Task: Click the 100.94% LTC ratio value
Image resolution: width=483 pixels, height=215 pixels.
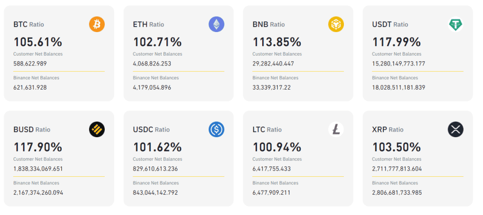Action: pyautogui.click(x=276, y=147)
